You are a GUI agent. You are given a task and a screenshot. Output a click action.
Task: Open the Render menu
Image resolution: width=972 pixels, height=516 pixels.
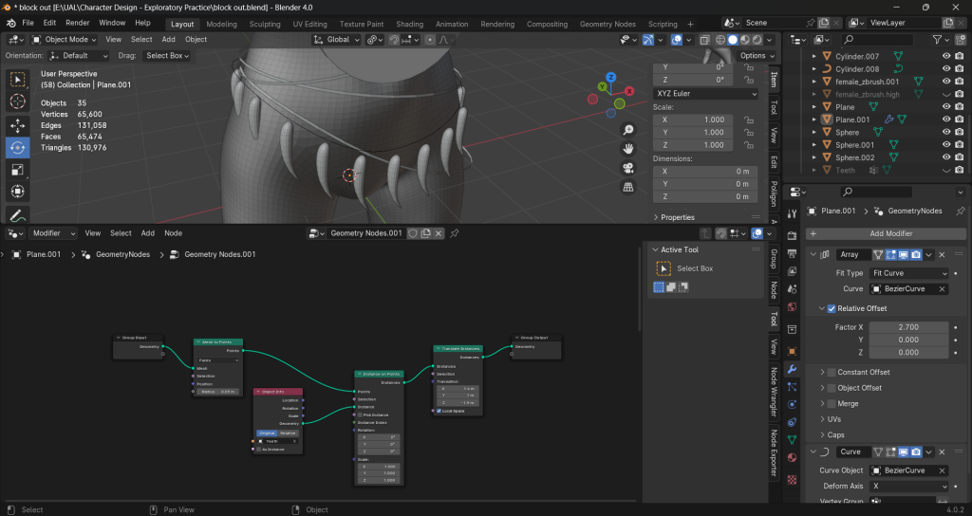78,23
